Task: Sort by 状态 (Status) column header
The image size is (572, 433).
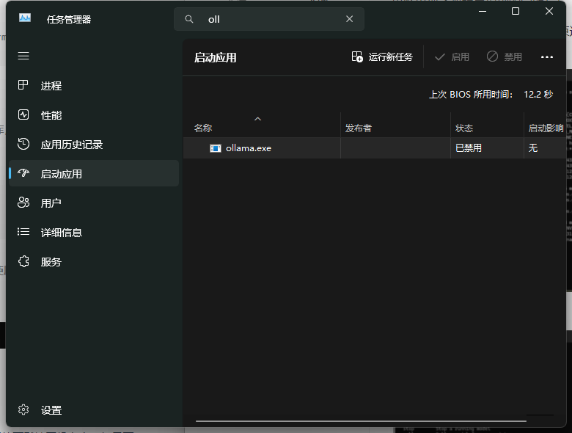Action: (464, 128)
